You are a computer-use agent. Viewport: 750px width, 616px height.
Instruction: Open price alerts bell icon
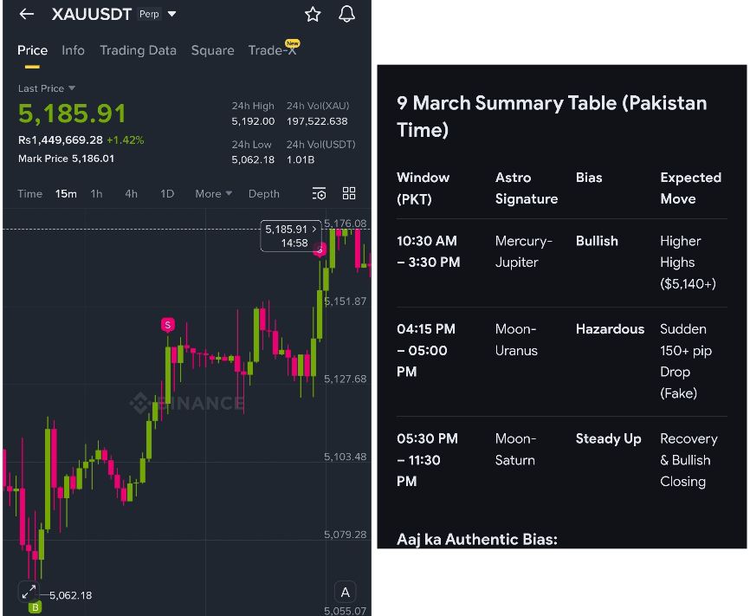[346, 14]
